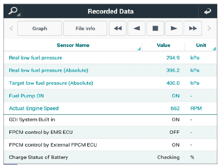Viewport: 221px width, 168px height.
Task: Deselect Real low fuel pressure row
Action: [110, 58]
